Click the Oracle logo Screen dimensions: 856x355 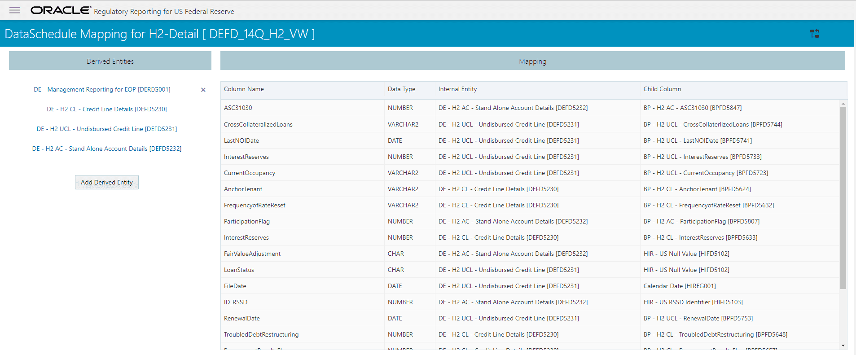61,10
